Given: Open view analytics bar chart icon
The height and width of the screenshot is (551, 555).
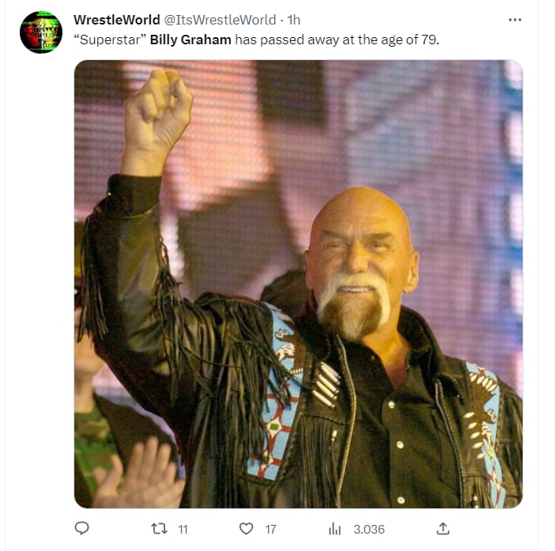Looking at the screenshot, I should [x=334, y=529].
